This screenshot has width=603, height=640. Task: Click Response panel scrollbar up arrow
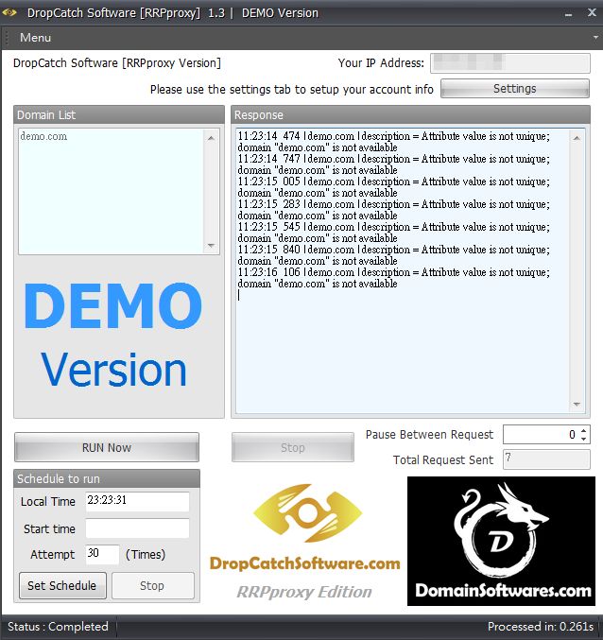(577, 138)
